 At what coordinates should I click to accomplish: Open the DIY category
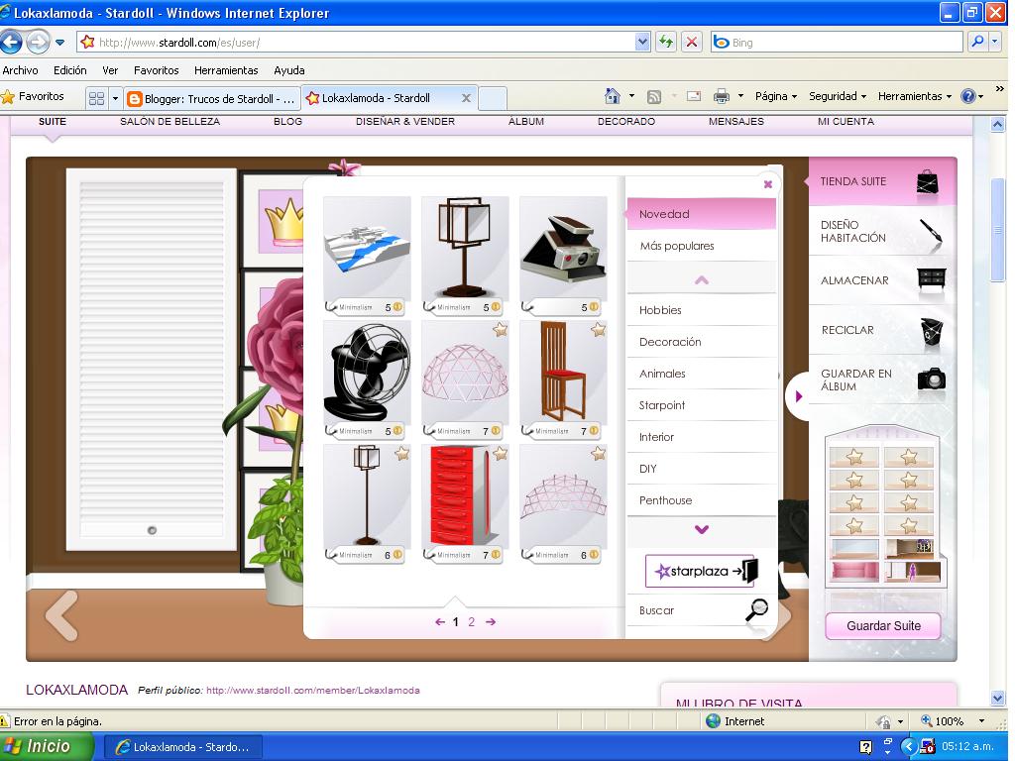(702, 469)
